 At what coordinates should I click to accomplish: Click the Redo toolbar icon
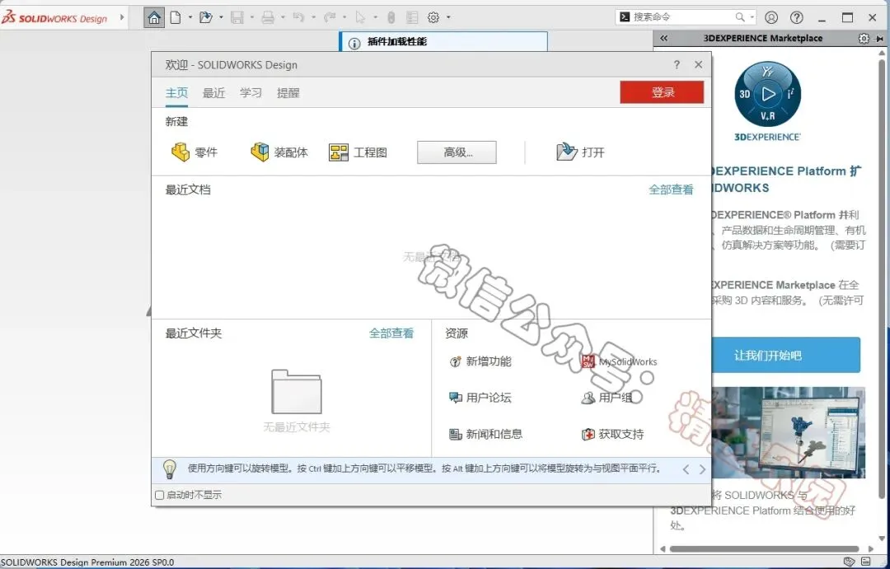tap(329, 17)
